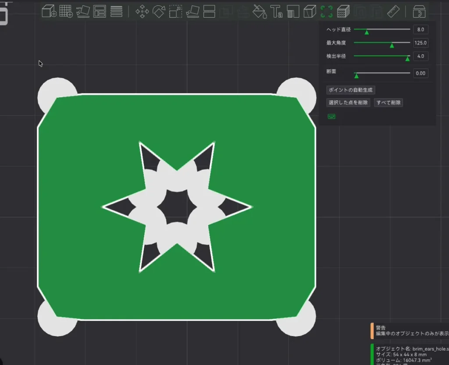Click the Add object cube icon
The height and width of the screenshot is (365, 449).
pos(49,11)
